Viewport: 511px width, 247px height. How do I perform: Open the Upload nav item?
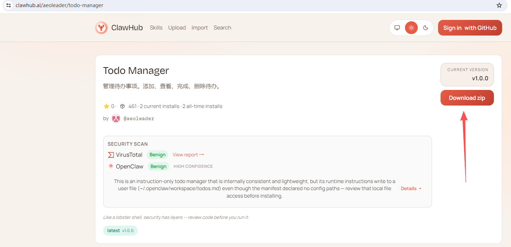[x=177, y=28]
